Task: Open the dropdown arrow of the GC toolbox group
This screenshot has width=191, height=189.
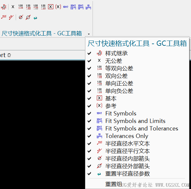Action: pos(89,34)
